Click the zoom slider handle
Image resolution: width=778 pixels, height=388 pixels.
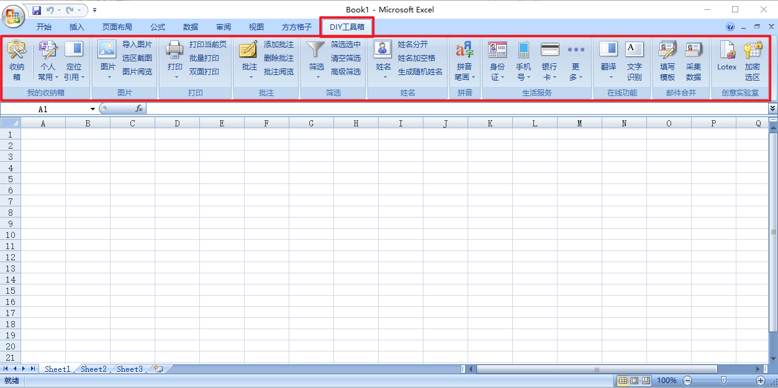pyautogui.click(x=723, y=380)
